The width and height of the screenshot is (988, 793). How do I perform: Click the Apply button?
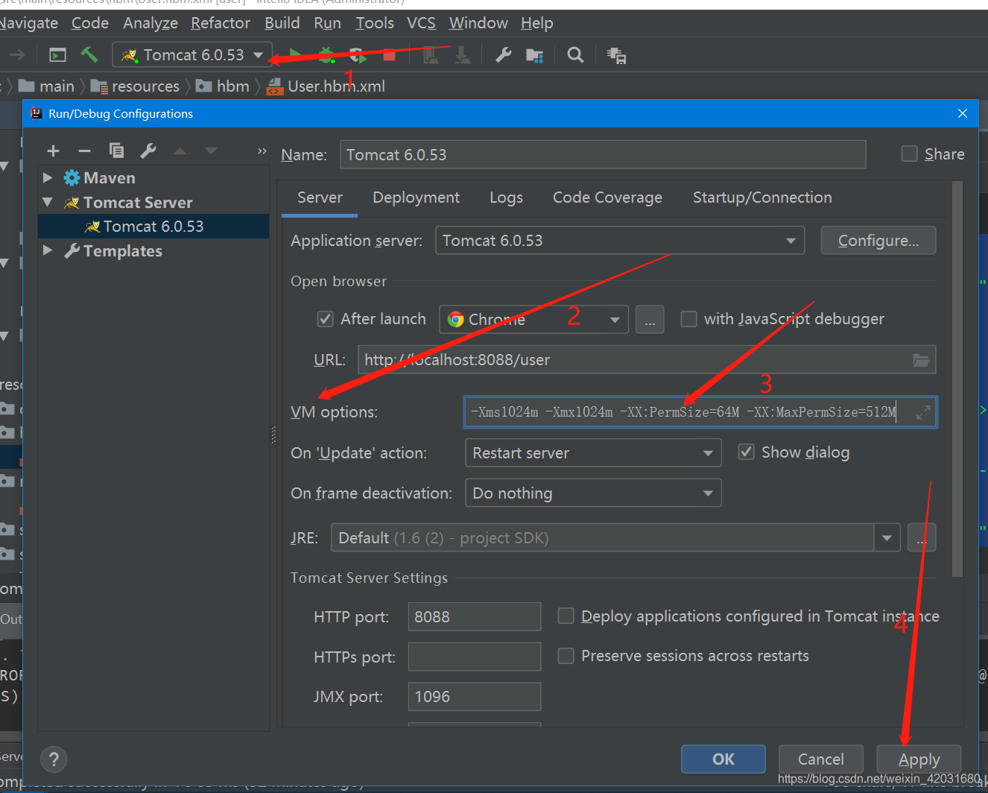pos(919,759)
